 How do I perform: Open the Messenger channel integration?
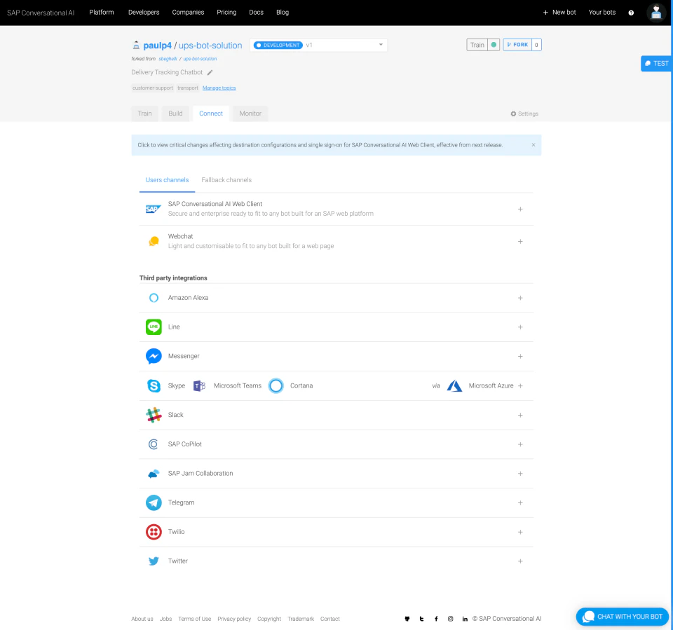[154, 356]
